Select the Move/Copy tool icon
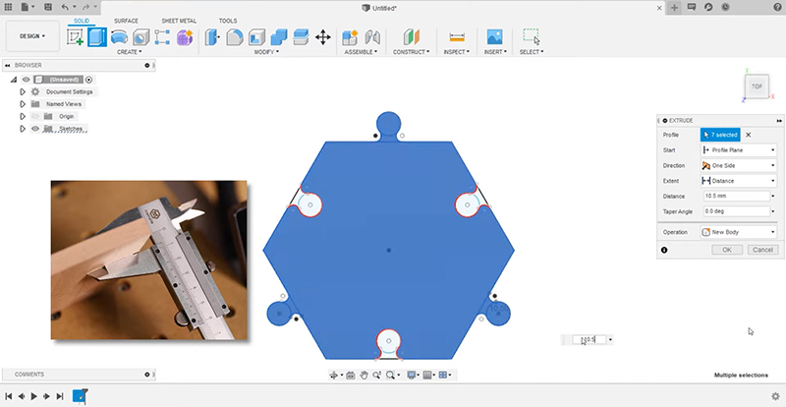The image size is (786, 407). (x=323, y=37)
